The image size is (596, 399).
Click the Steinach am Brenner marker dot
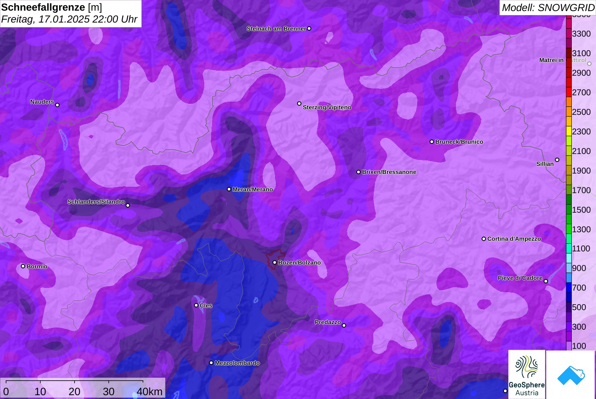click(x=309, y=28)
